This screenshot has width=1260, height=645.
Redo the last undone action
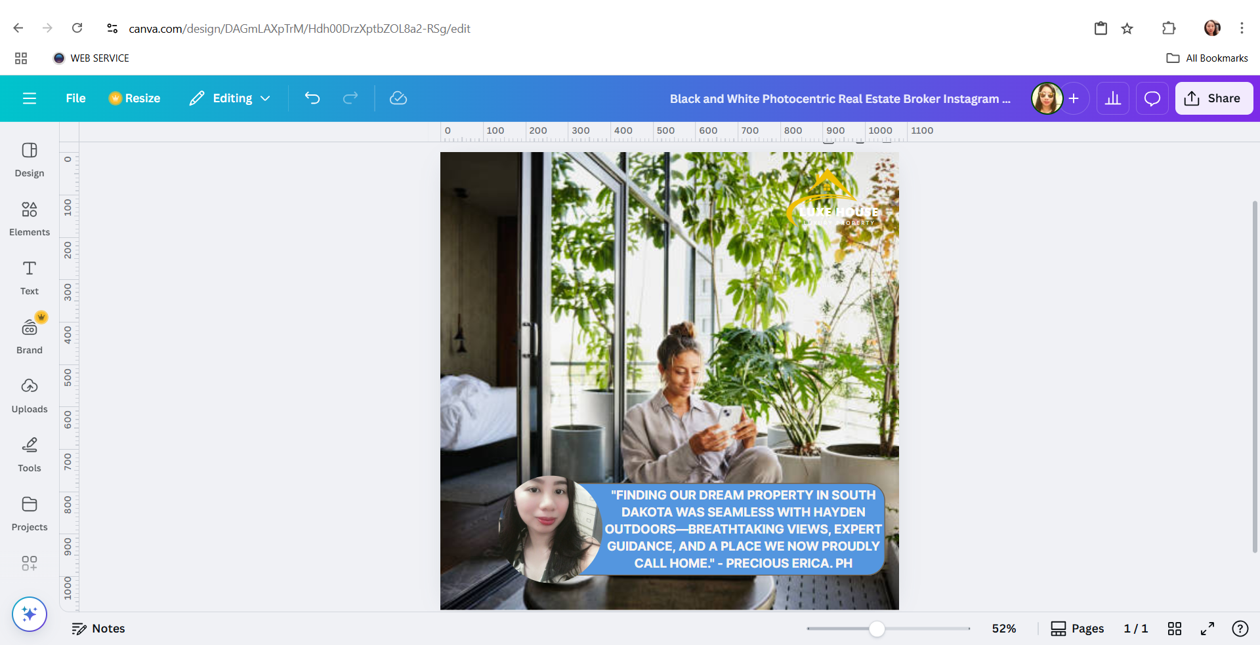tap(350, 98)
